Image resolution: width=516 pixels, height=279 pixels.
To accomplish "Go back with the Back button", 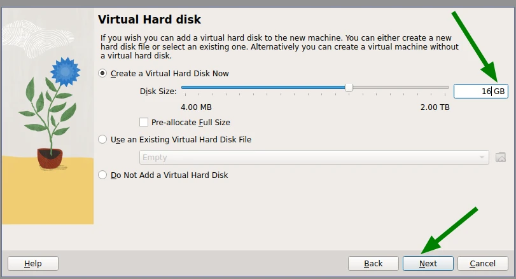I will click(373, 263).
